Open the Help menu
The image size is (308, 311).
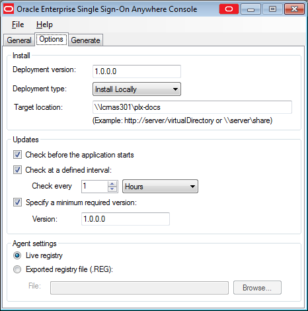tap(44, 24)
